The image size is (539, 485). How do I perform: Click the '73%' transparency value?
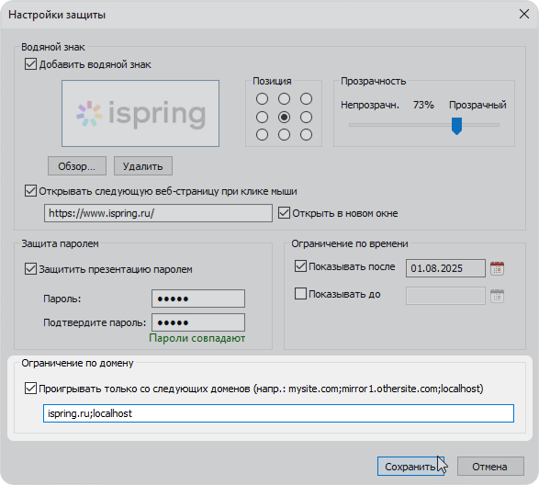point(423,105)
